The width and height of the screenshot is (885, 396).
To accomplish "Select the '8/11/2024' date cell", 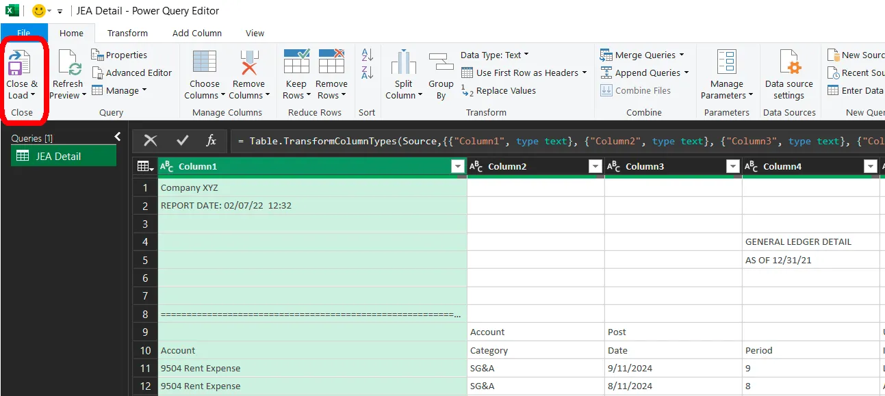I will tap(673, 386).
